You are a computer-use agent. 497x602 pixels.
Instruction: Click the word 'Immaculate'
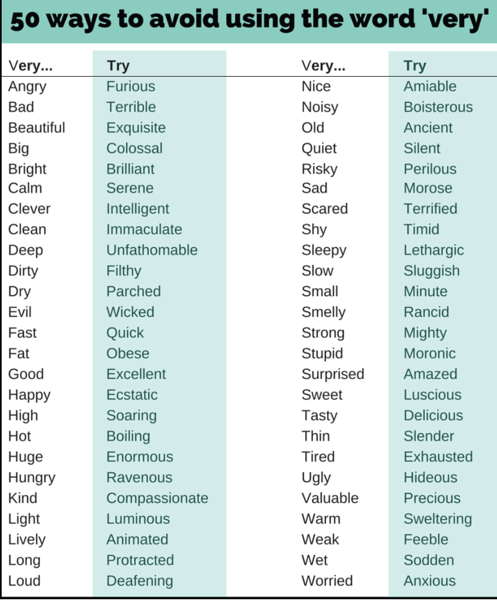point(144,229)
